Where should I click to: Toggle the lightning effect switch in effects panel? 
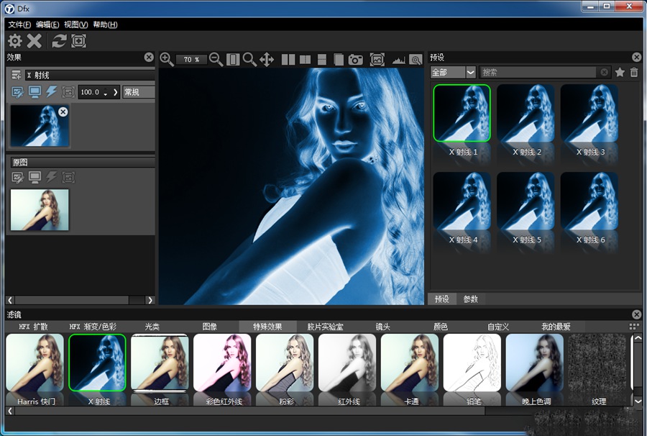click(52, 92)
